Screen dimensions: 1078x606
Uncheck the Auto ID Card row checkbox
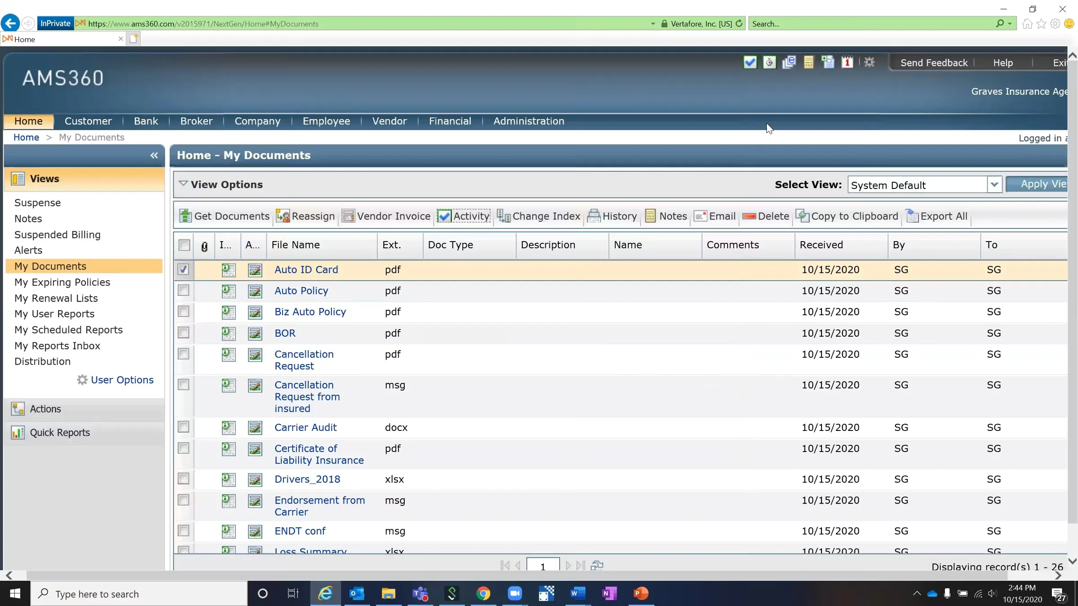click(183, 269)
